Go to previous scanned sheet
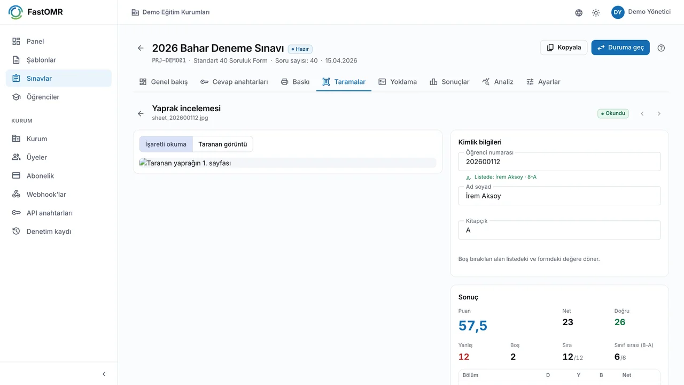The image size is (684, 385). (x=642, y=113)
